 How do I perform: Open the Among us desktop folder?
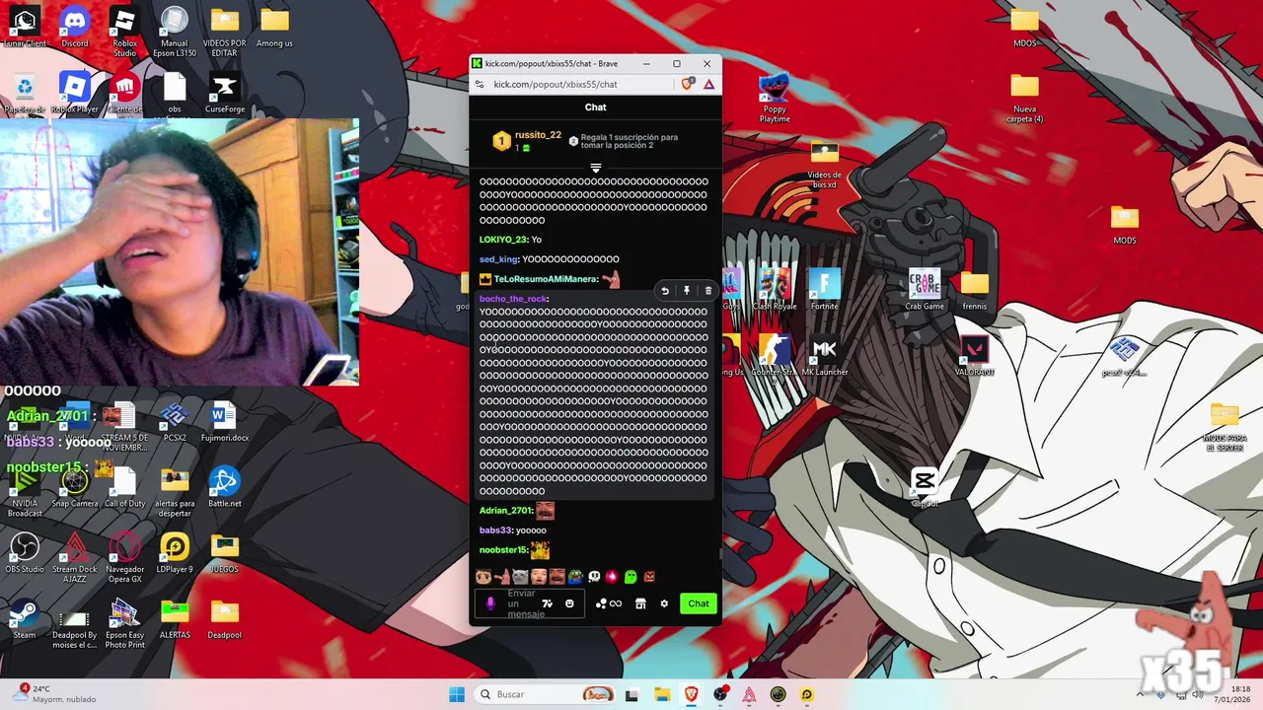pyautogui.click(x=274, y=28)
